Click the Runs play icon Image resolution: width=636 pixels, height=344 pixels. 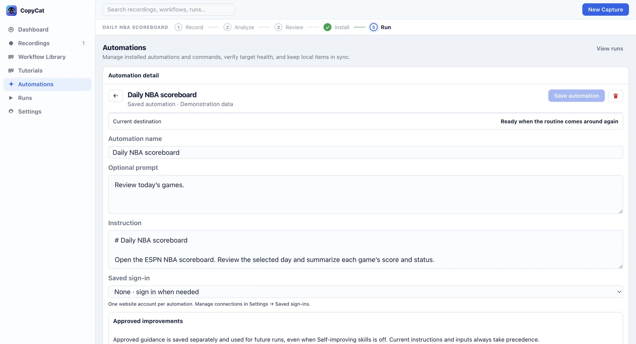[11, 98]
